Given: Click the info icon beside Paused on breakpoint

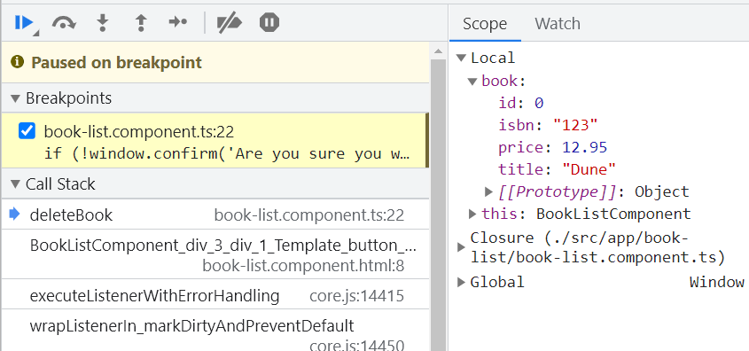Looking at the screenshot, I should (x=17, y=62).
